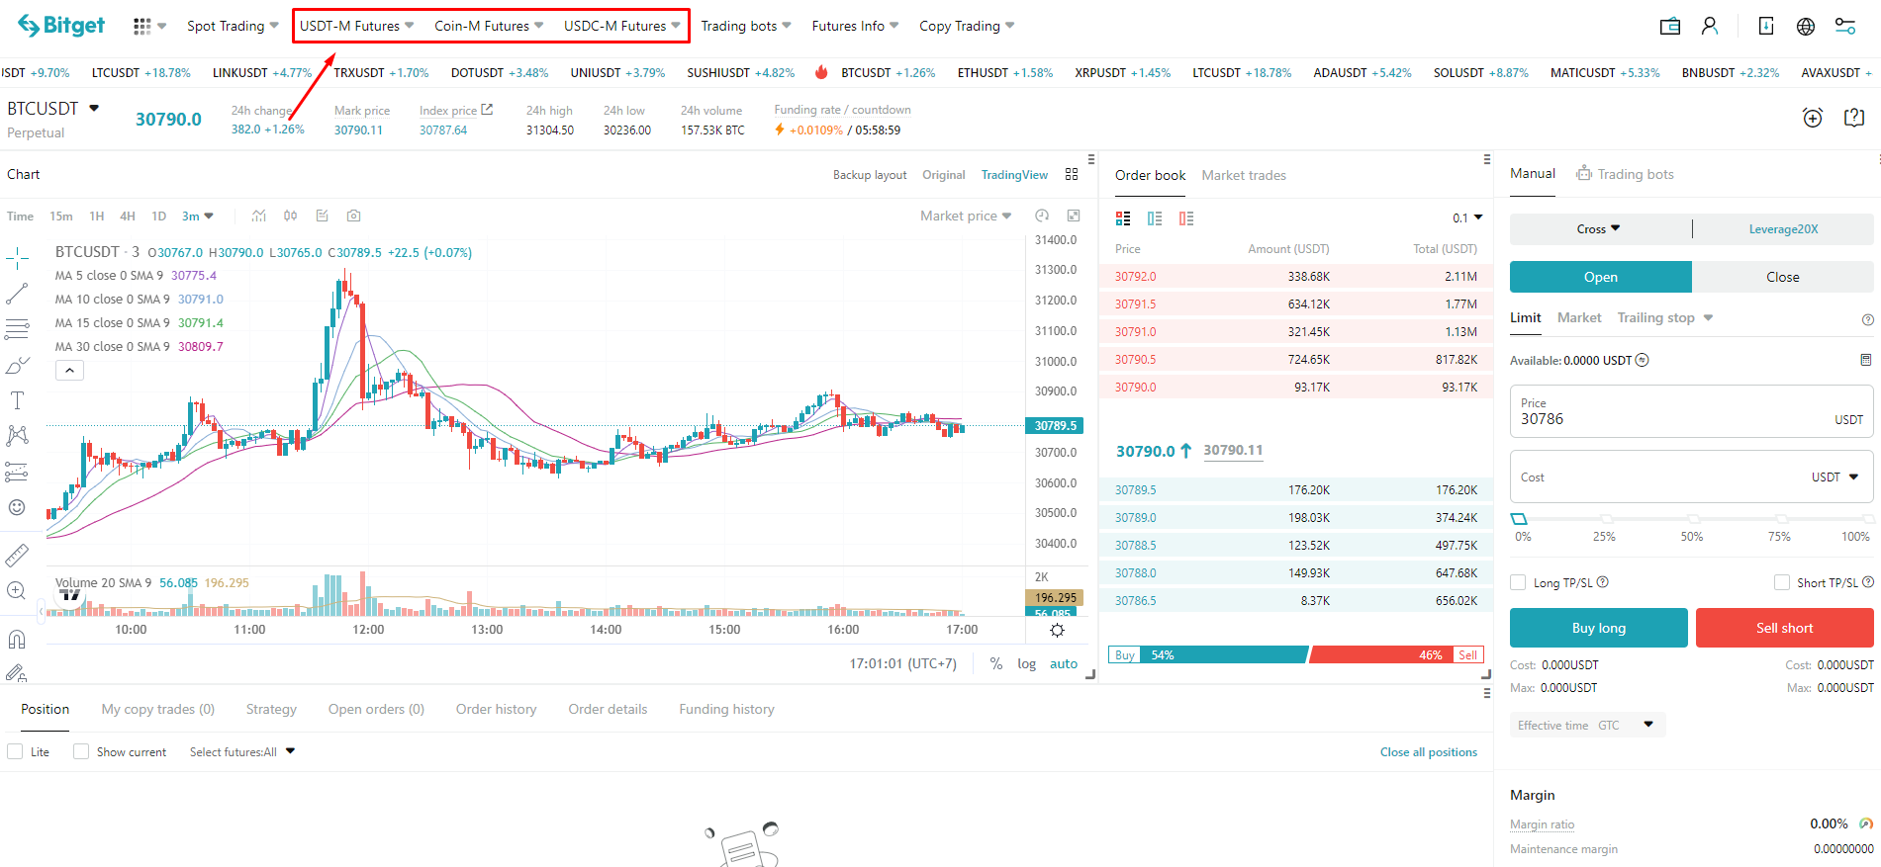Viewport: 1881px width, 867px height.
Task: Toggle the log scale option
Action: [1027, 663]
